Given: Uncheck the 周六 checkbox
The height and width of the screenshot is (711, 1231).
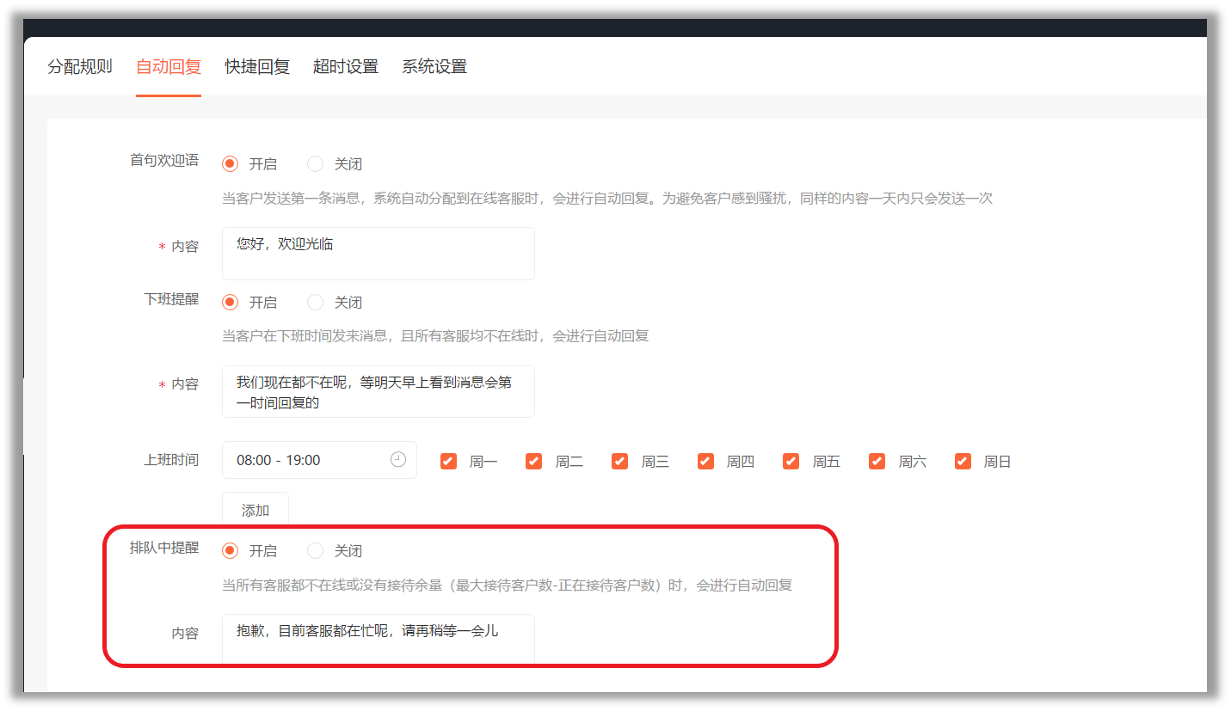Looking at the screenshot, I should click(877, 462).
